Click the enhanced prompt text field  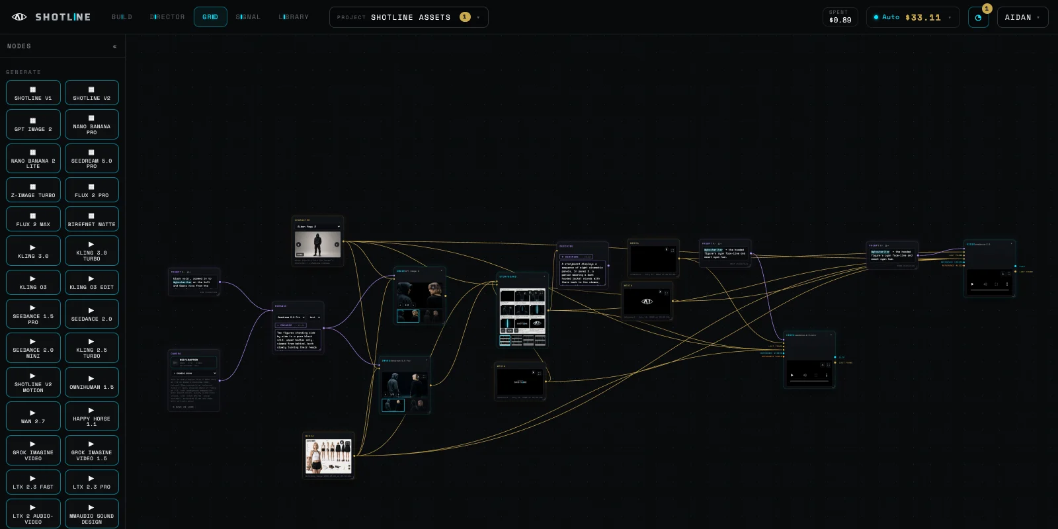coord(298,340)
